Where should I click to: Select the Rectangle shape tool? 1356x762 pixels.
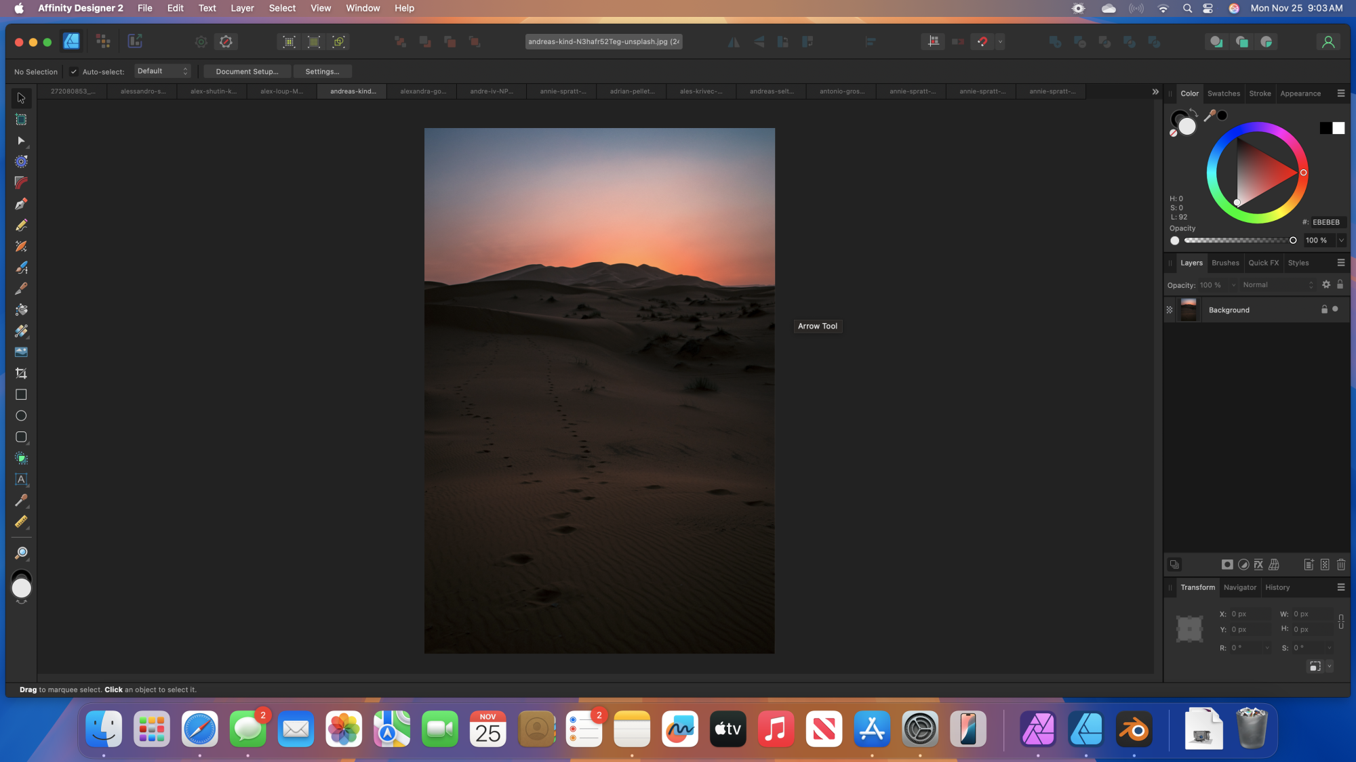[20, 394]
